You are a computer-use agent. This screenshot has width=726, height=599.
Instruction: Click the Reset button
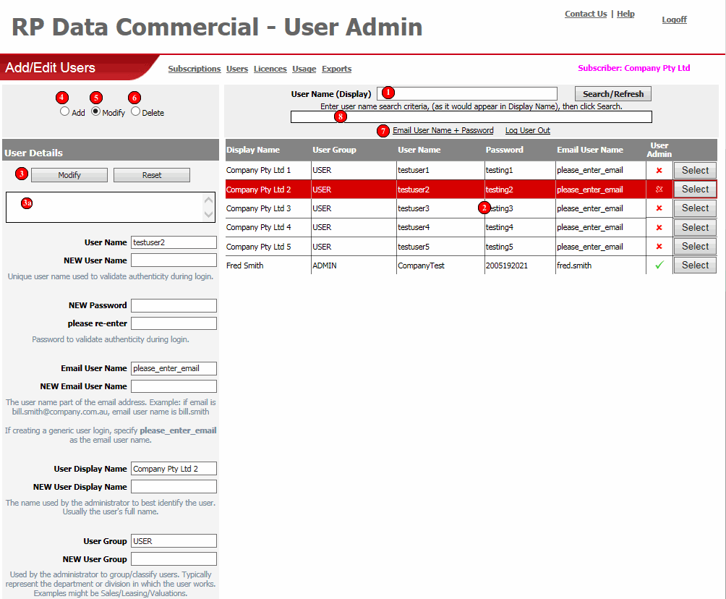152,175
